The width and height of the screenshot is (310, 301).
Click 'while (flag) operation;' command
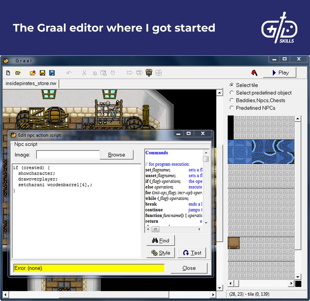pos(167,199)
